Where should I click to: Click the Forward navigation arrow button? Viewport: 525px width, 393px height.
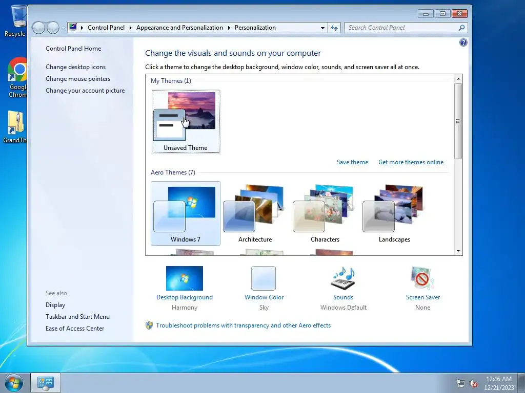tap(53, 28)
